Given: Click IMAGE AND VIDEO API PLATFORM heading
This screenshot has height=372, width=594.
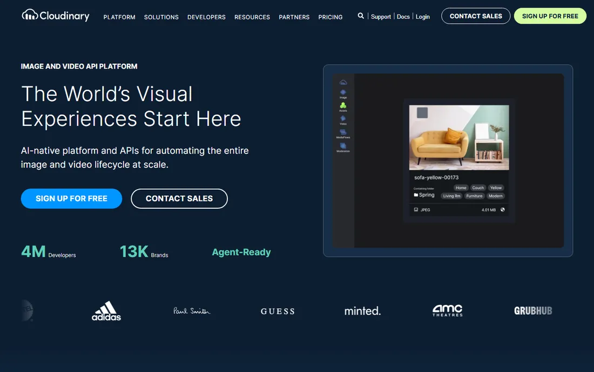Looking at the screenshot, I should point(79,67).
